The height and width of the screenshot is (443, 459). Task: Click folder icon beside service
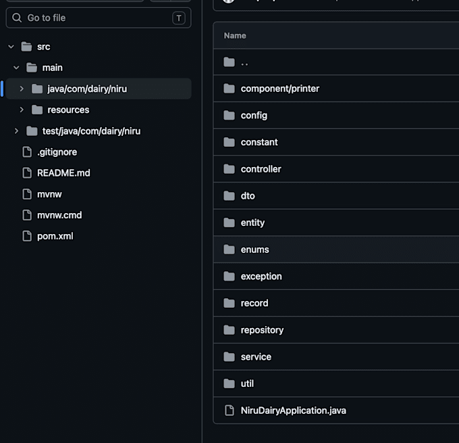coord(230,356)
